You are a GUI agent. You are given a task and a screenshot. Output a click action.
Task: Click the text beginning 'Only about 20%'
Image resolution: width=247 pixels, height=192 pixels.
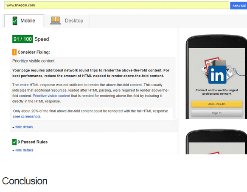coord(90,114)
